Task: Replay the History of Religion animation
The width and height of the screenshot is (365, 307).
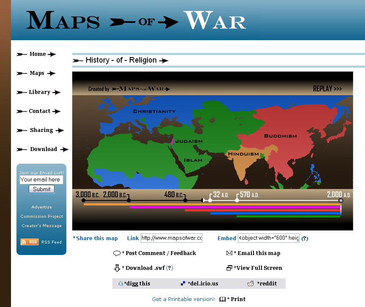Action: (x=327, y=89)
